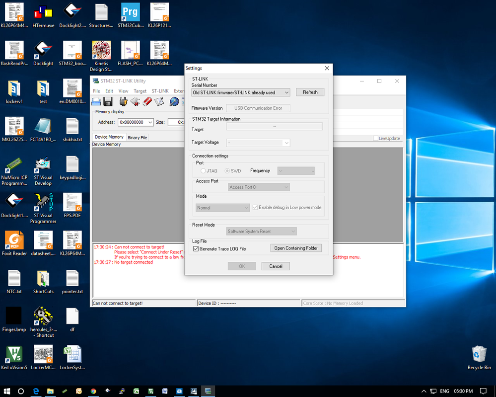Click the Cancel button in Settings
496x397 pixels.
pyautogui.click(x=276, y=266)
